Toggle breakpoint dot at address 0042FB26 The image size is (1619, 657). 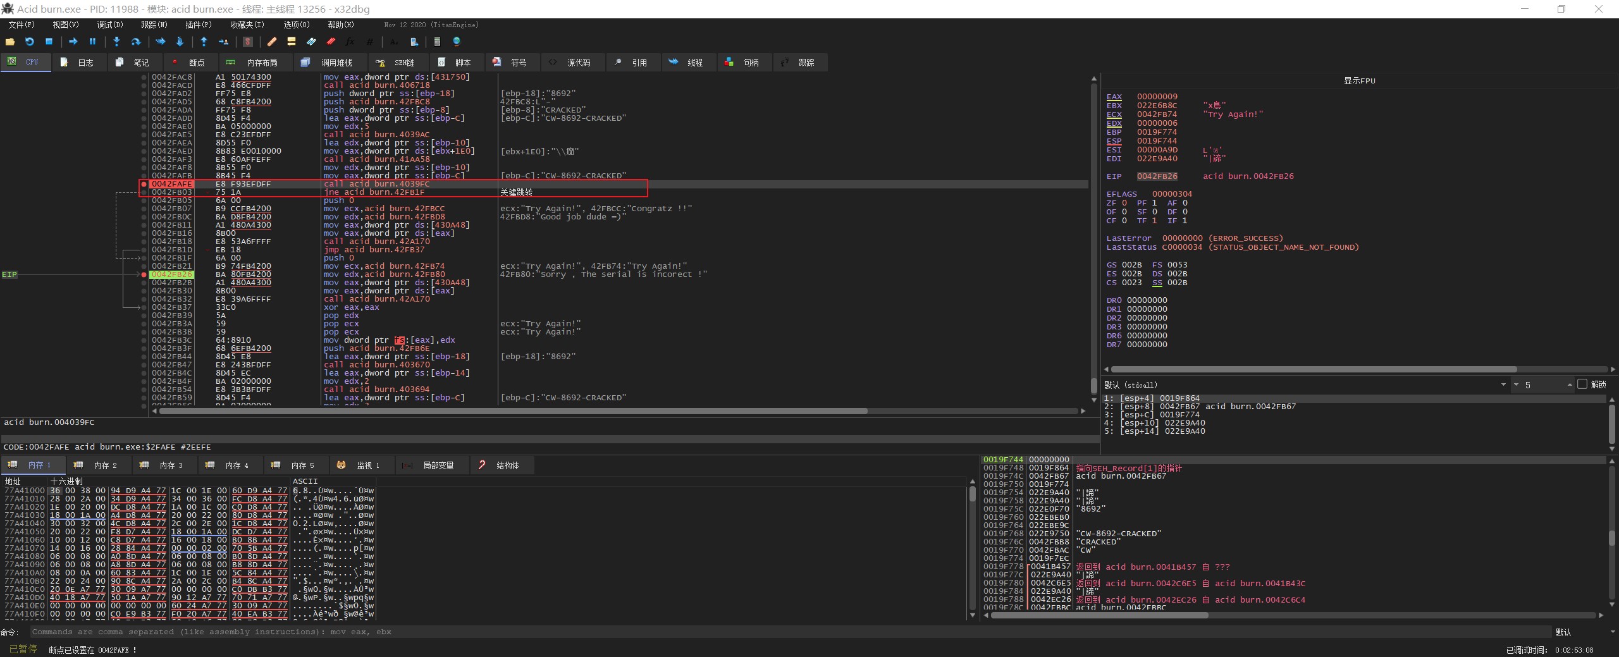[x=144, y=274]
